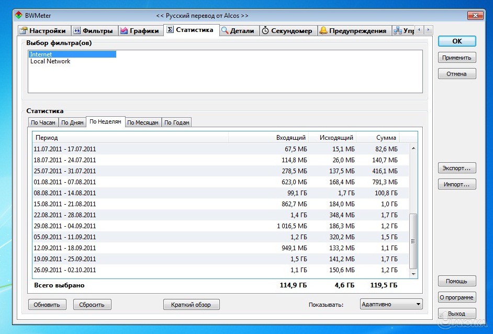Switch to the Фильтры tab
Viewport: 493px width, 334px height.
[x=93, y=31]
